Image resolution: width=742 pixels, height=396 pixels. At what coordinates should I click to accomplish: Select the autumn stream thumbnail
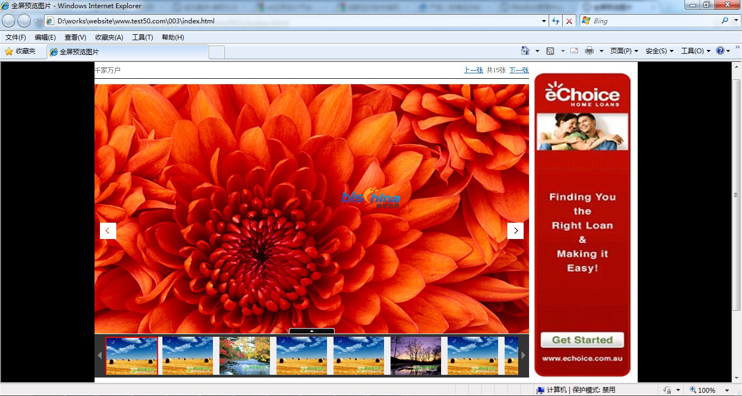pyautogui.click(x=244, y=356)
